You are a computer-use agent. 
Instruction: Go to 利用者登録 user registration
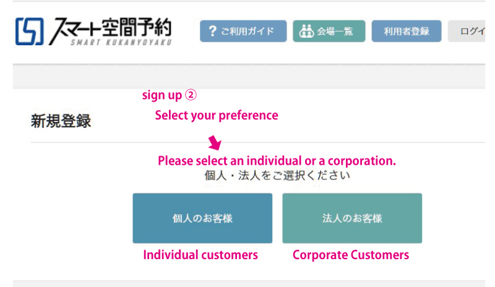click(x=407, y=31)
